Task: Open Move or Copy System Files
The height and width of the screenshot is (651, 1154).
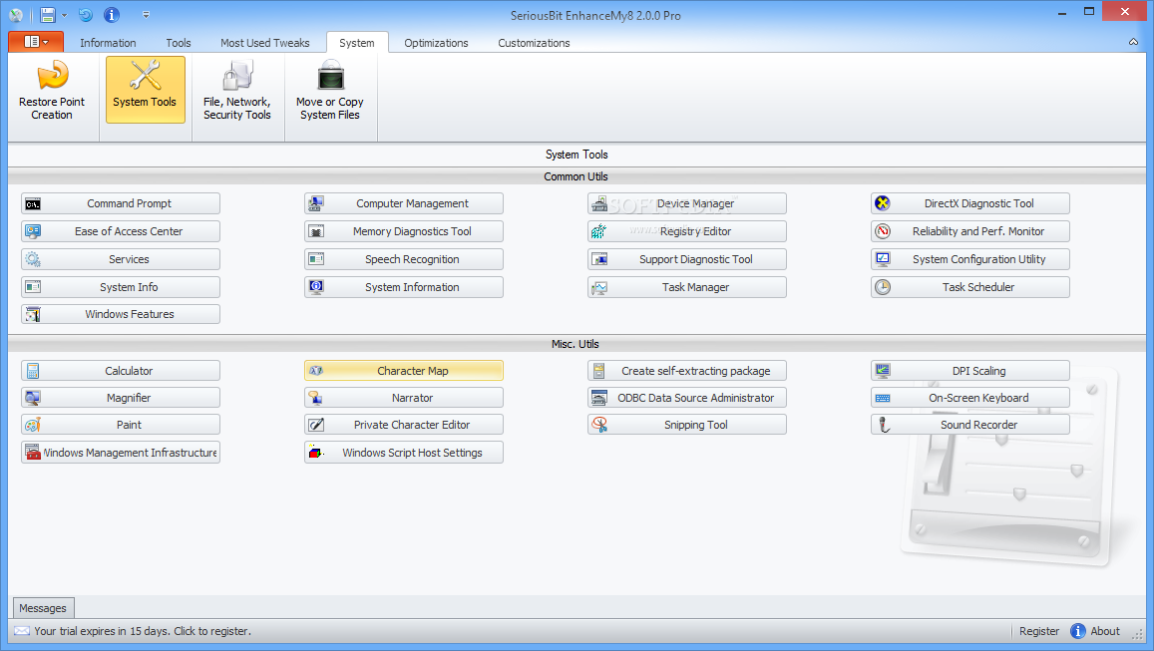Action: click(330, 90)
